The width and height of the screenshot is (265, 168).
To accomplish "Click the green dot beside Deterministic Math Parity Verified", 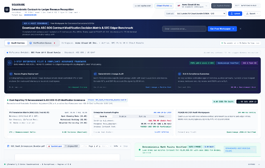I will pyautogui.click(x=140, y=150).
